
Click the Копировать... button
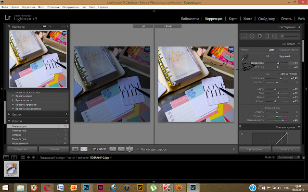pyautogui.click(x=22, y=149)
